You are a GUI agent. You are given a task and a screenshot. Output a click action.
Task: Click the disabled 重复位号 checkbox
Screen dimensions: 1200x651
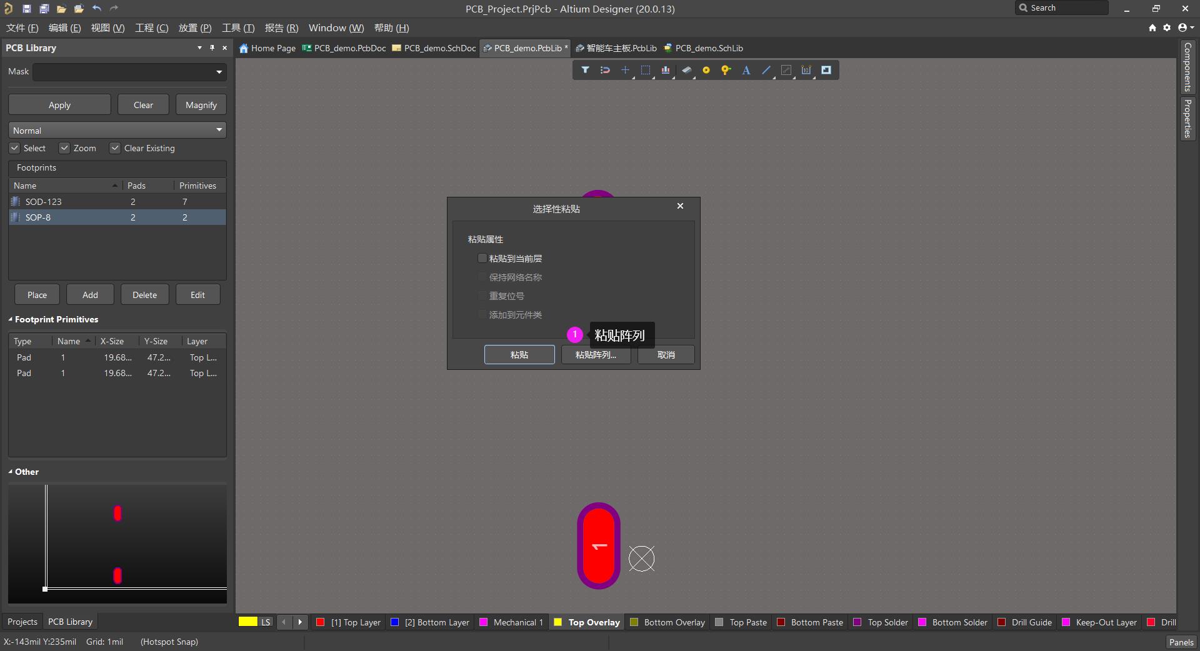pos(482,296)
